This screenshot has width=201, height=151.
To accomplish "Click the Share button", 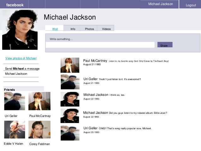I will pos(165,45).
